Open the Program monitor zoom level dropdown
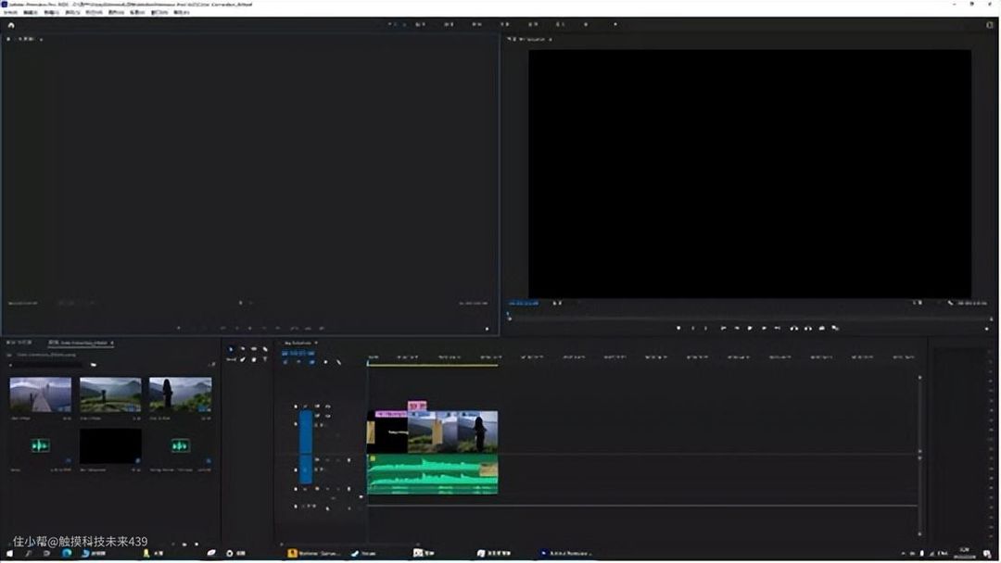Viewport: 1001px width, 563px height. point(557,303)
